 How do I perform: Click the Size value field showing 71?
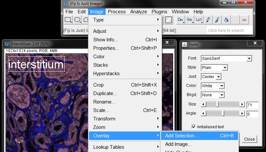tap(252, 105)
